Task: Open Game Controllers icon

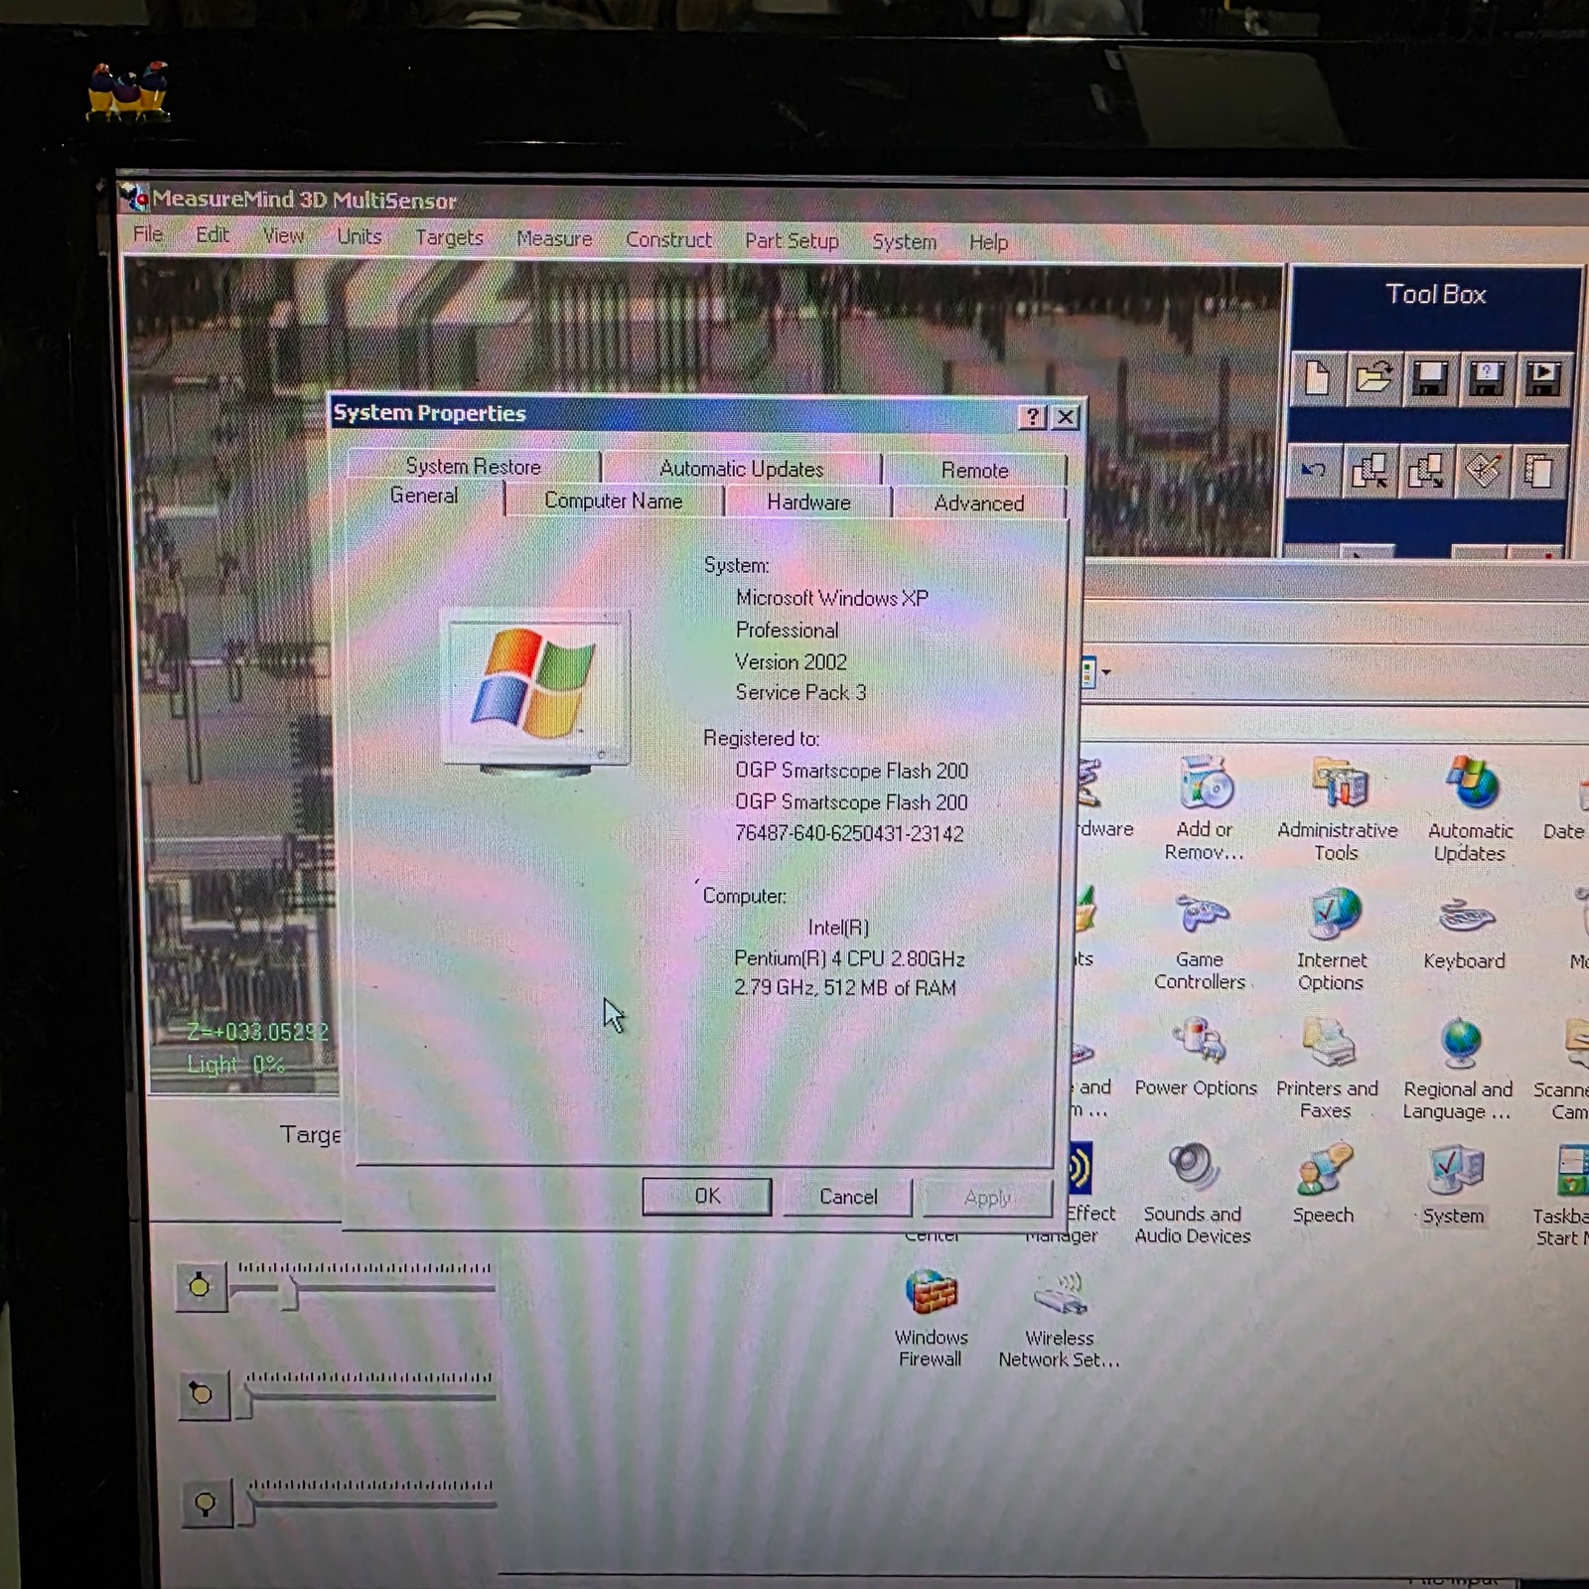Action: [x=1200, y=939]
